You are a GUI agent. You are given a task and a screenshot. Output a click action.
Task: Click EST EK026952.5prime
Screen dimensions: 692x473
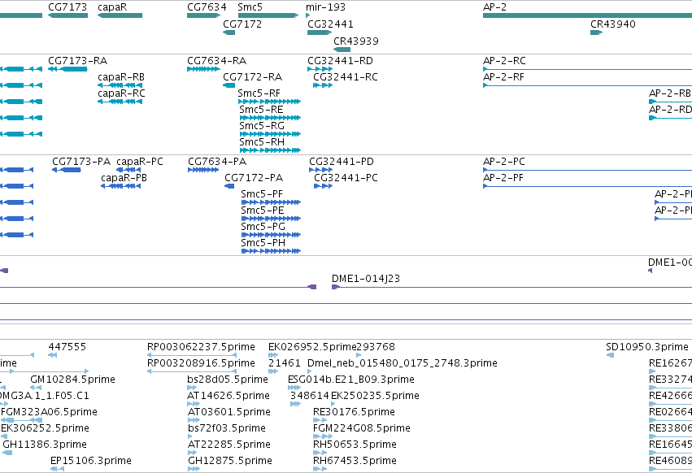tap(312, 347)
